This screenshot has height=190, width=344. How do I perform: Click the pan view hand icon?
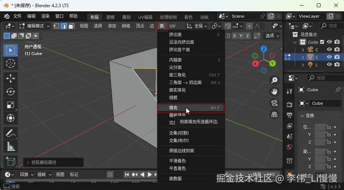click(x=274, y=92)
